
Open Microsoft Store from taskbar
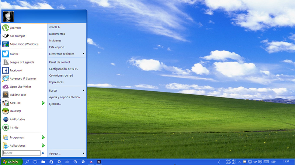pyautogui.click(x=51, y=162)
